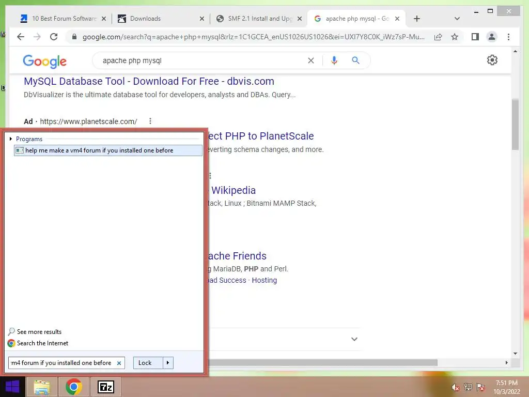Screen dimensions: 529x397
Task: Click the horizontal scrollbar thumb
Action: pyautogui.click(x=322, y=362)
